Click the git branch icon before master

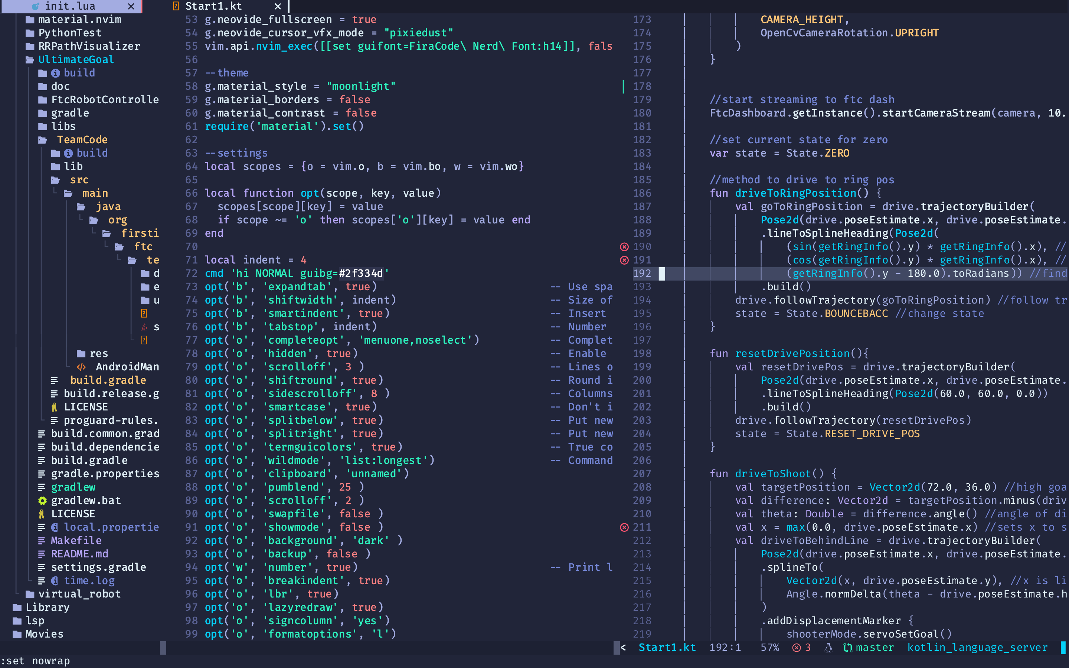848,647
